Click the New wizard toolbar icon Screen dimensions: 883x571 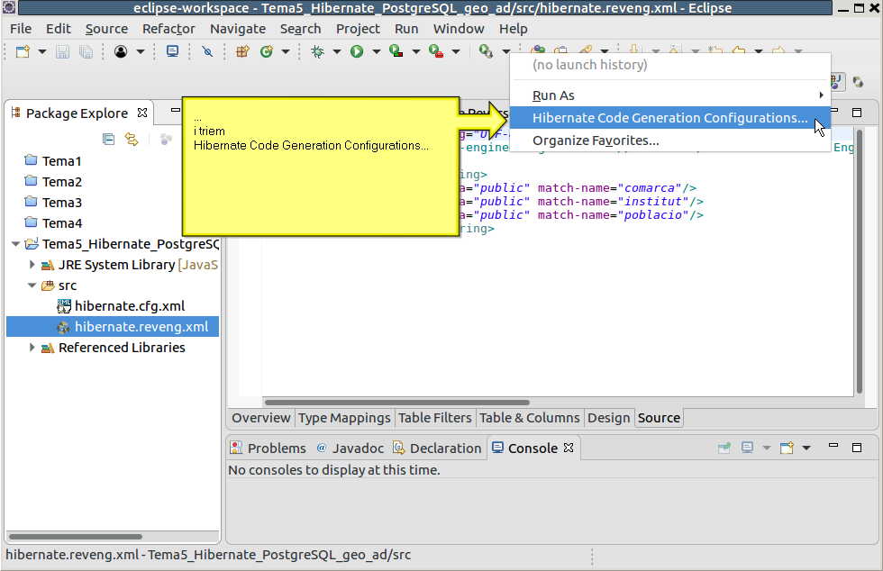[x=23, y=52]
